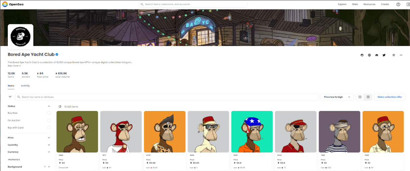
Task: Click the Bored Ape Yacht Club title
Action: click(x=31, y=54)
